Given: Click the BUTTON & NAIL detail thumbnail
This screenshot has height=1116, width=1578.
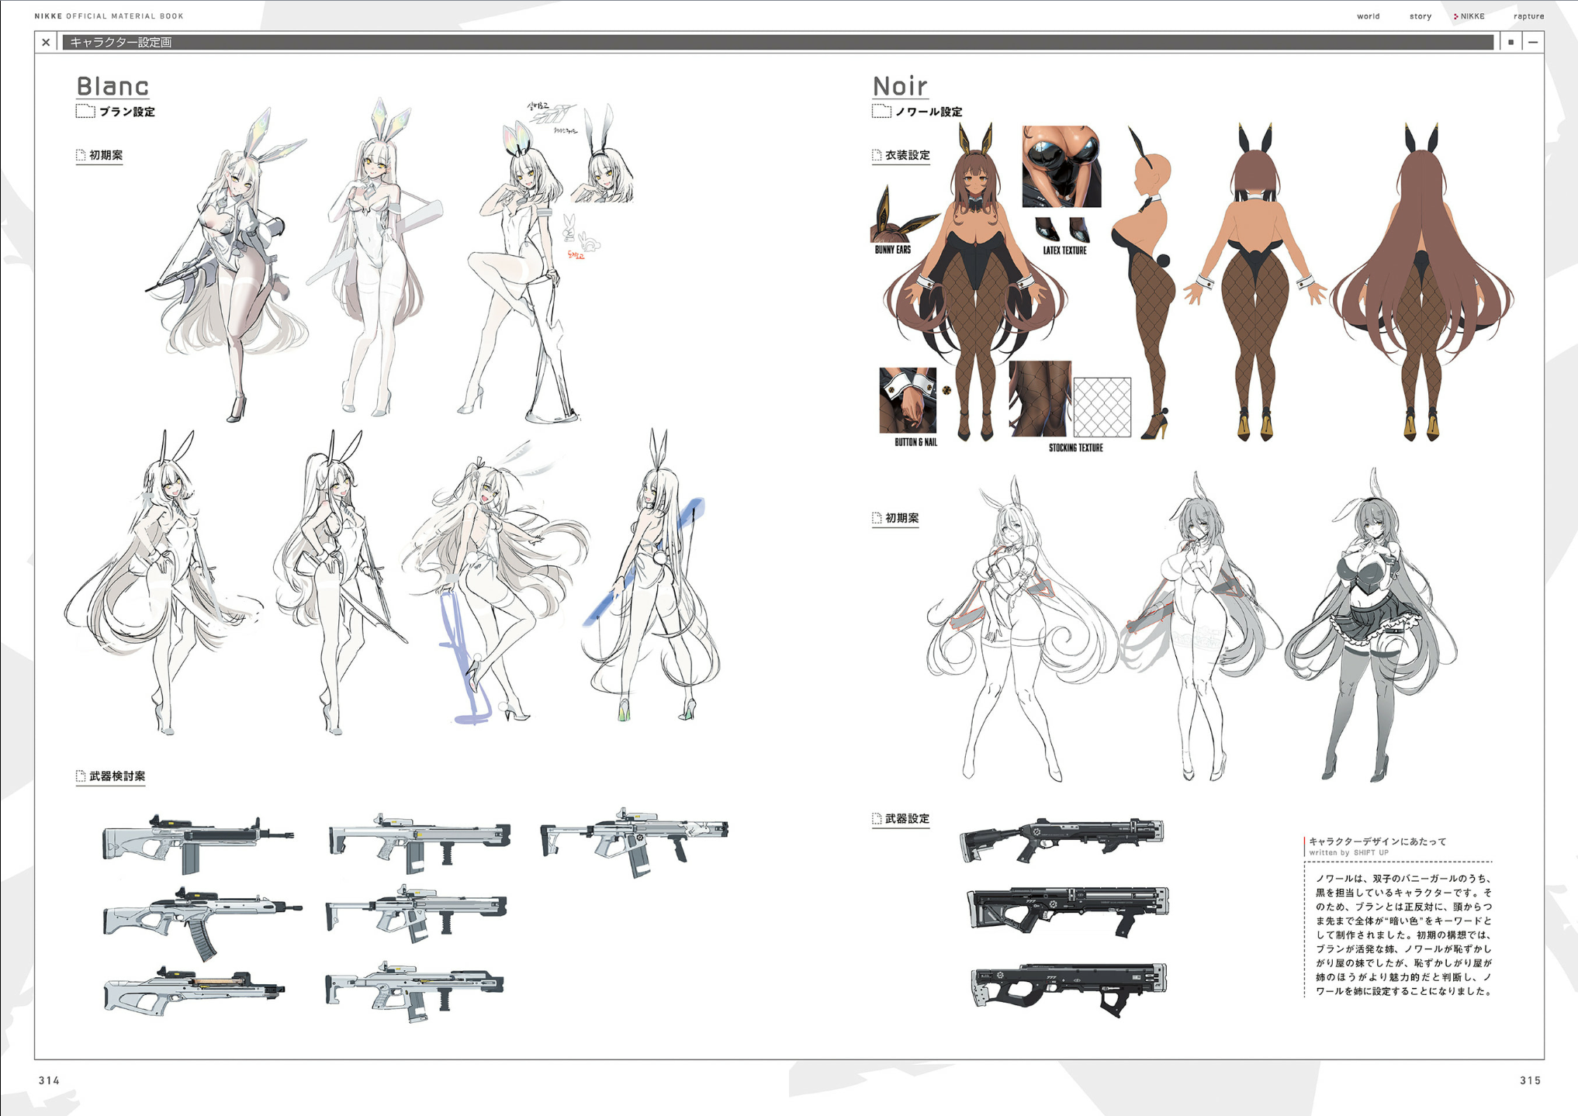Looking at the screenshot, I should point(908,400).
